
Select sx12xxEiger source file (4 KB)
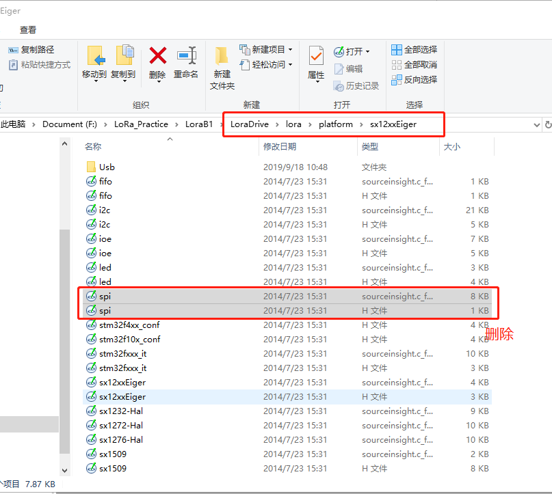pyautogui.click(x=287, y=382)
